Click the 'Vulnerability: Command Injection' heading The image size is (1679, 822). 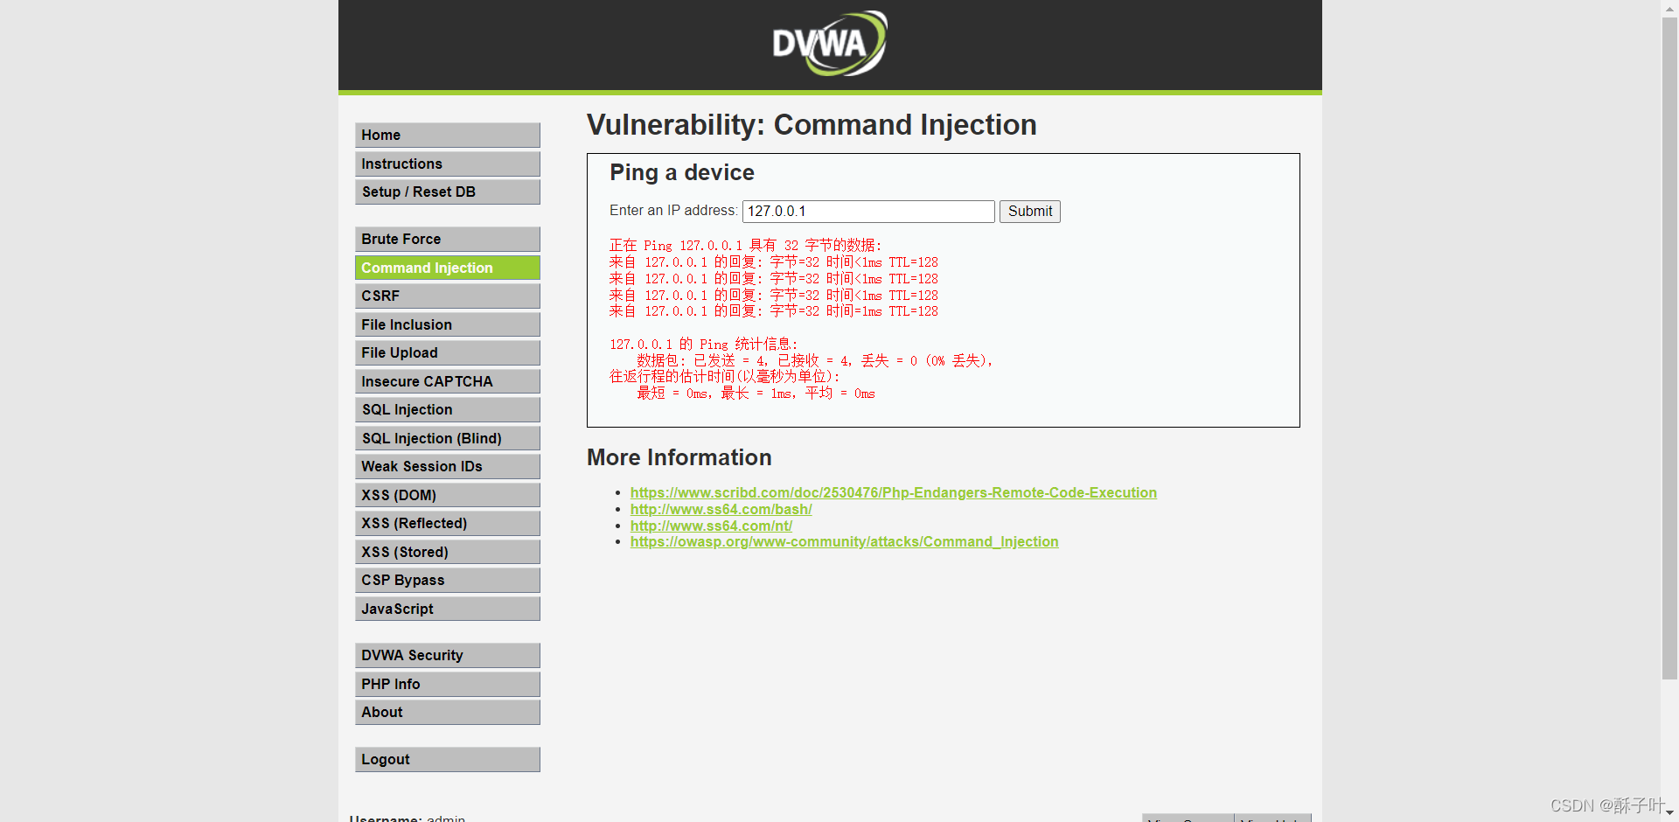point(812,125)
